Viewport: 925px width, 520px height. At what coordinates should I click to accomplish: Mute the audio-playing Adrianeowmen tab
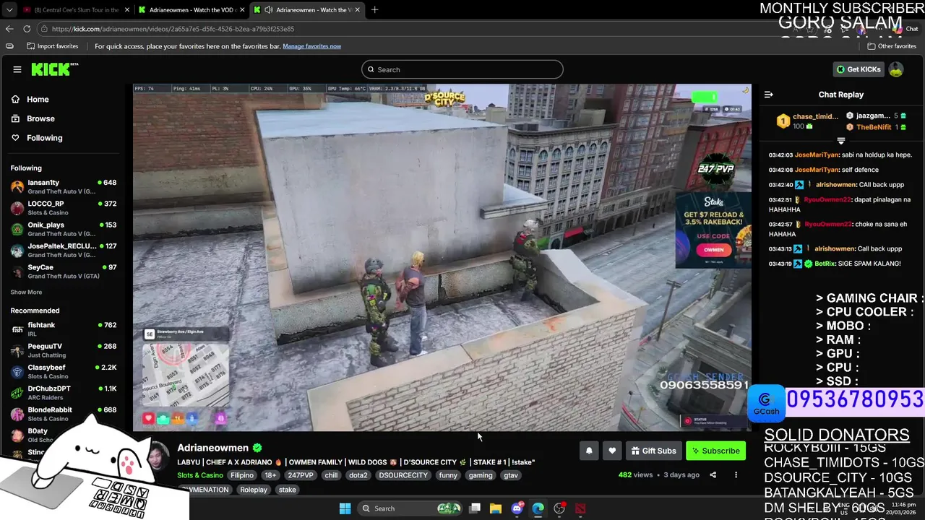tap(268, 10)
